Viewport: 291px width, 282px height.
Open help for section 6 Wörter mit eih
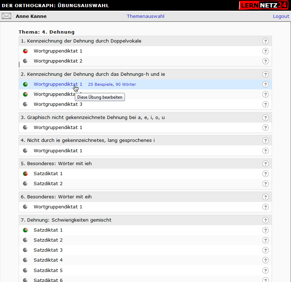click(266, 197)
